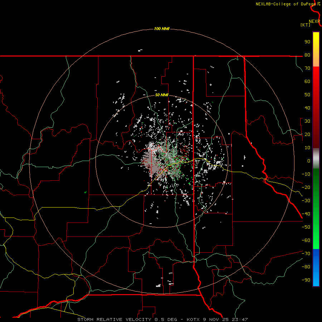Viewport: 322px width, 322px height.
Task: Click the -50 knot scale label
Action: (306, 227)
